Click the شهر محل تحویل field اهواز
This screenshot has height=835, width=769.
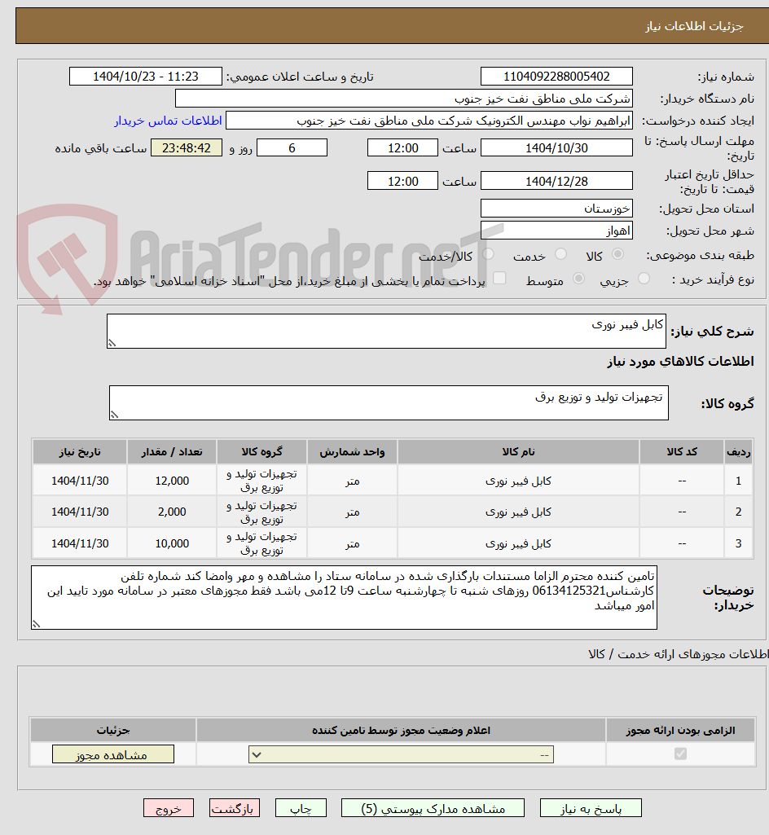(x=556, y=231)
